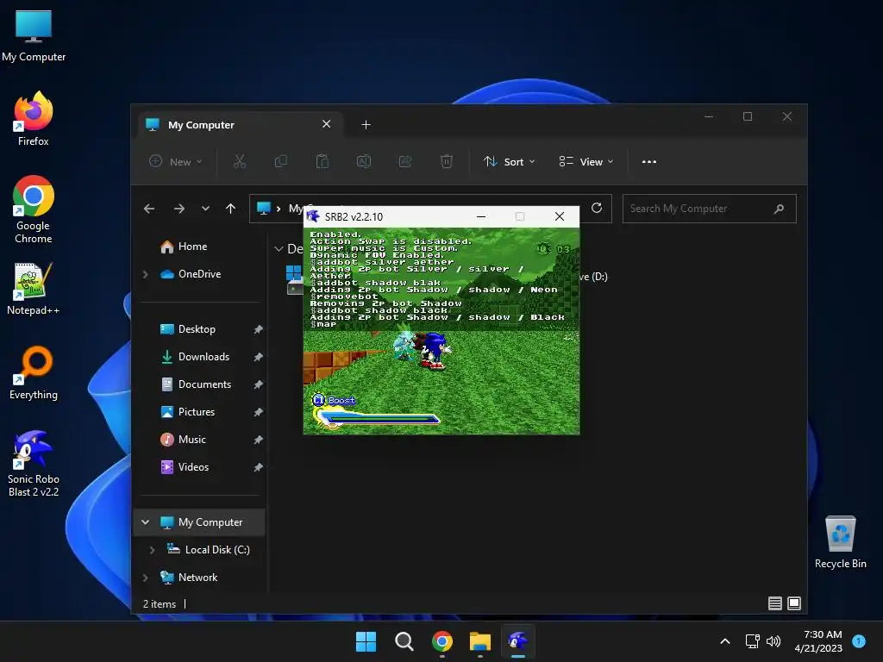Open My Computer desktop icon
This screenshot has width=883, height=662.
34,36
